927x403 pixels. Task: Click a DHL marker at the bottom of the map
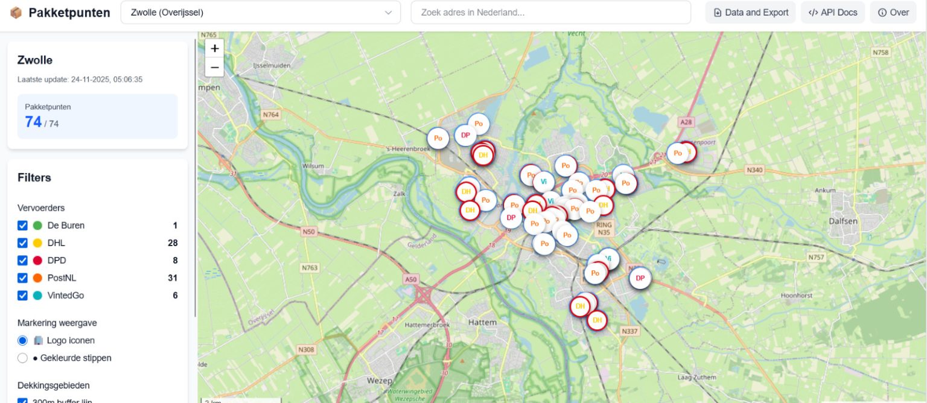tap(596, 320)
